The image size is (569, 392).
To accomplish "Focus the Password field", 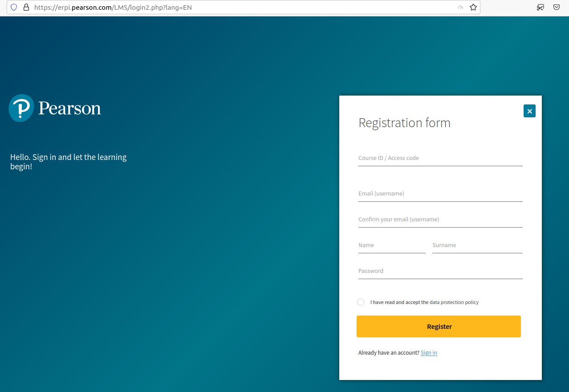I will [x=440, y=273].
